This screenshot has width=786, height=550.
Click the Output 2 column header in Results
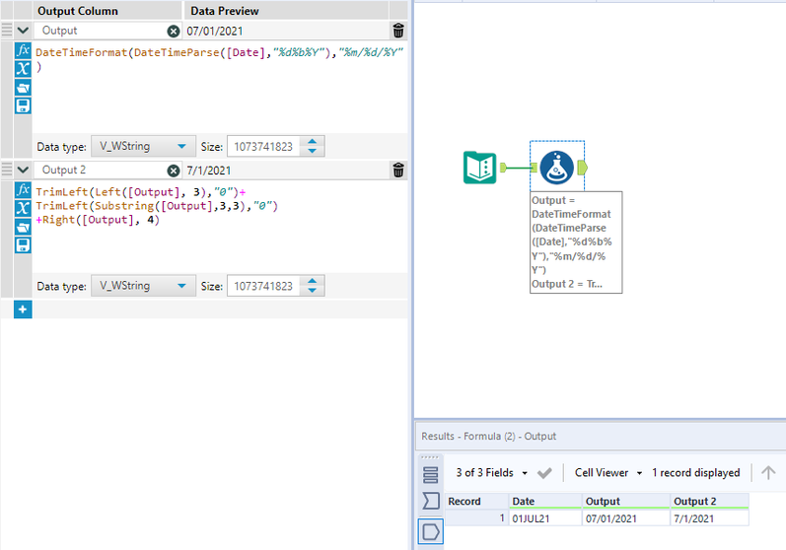click(710, 501)
